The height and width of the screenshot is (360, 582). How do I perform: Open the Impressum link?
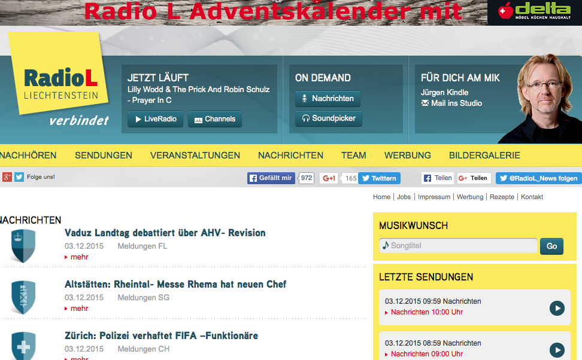click(434, 197)
